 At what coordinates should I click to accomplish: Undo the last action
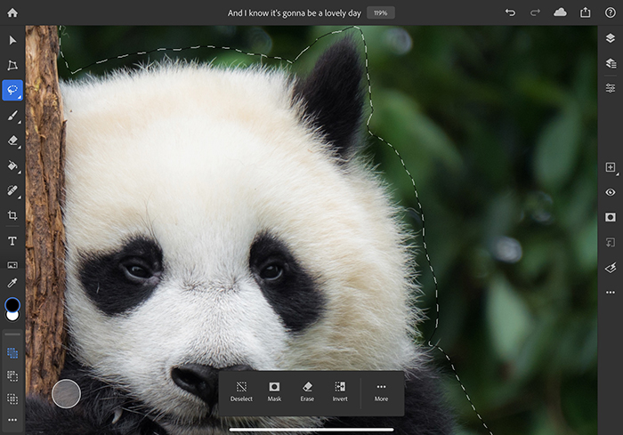point(510,12)
